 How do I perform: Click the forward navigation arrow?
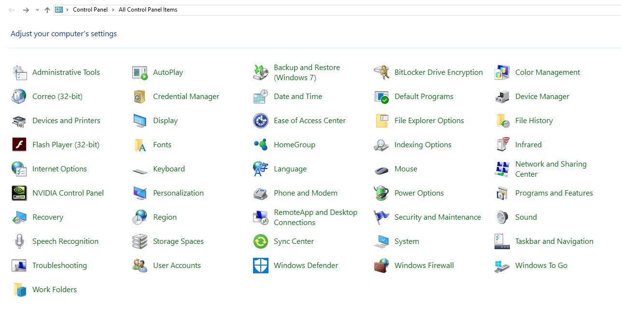click(26, 10)
